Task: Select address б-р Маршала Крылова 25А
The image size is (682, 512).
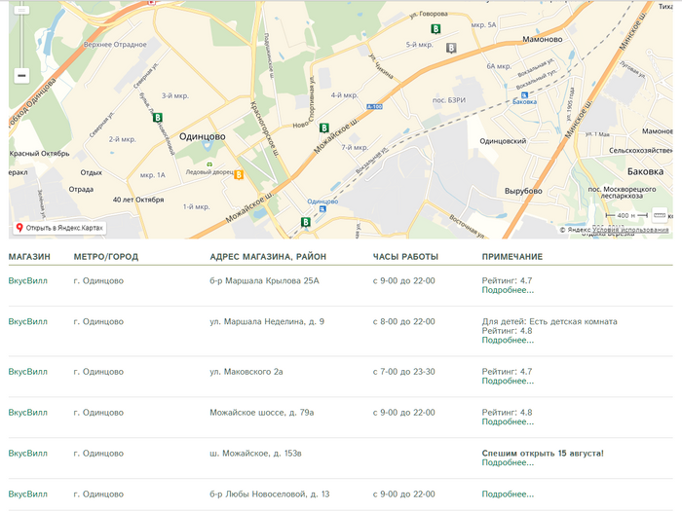Action: tap(264, 280)
